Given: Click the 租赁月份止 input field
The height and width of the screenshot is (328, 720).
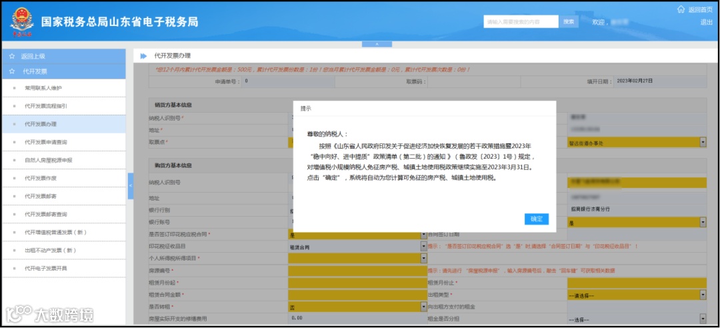Looking at the screenshot, I should [x=637, y=283].
